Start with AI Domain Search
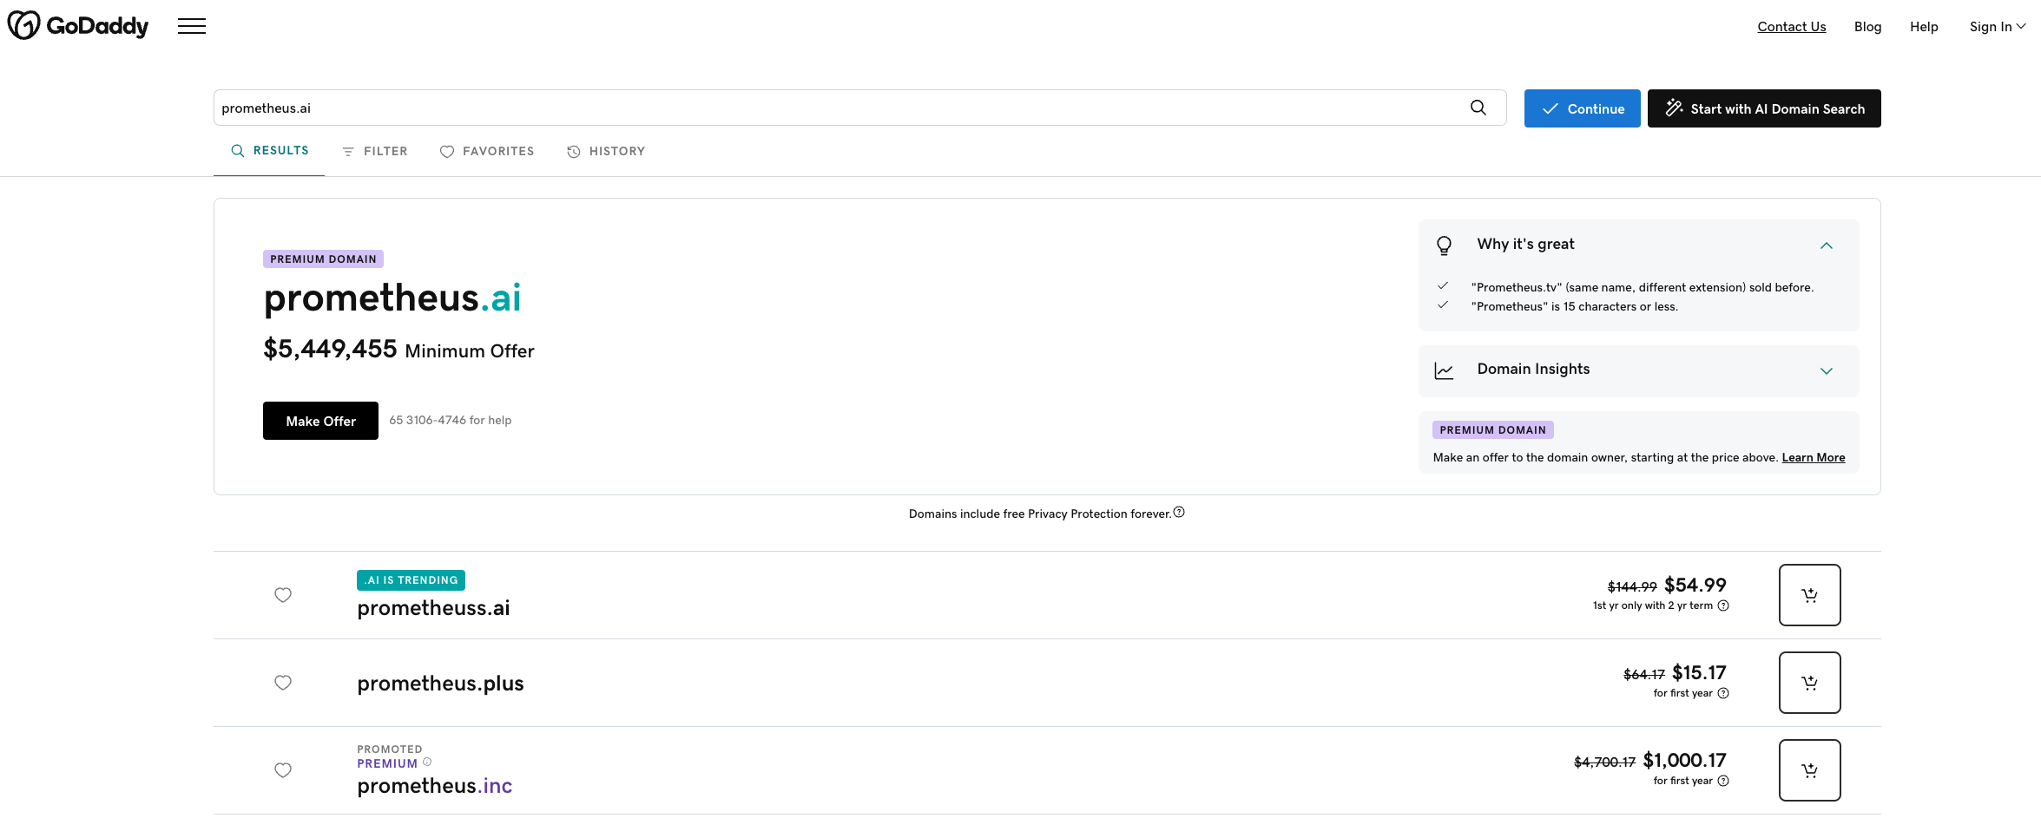The height and width of the screenshot is (818, 2041). pos(1763,108)
